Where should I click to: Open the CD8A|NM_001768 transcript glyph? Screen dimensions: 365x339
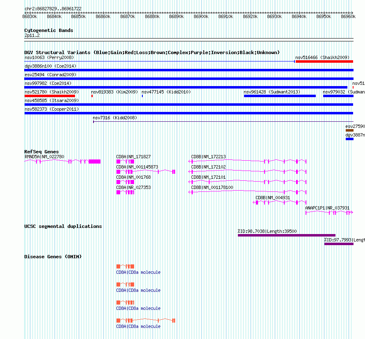[x=125, y=182]
